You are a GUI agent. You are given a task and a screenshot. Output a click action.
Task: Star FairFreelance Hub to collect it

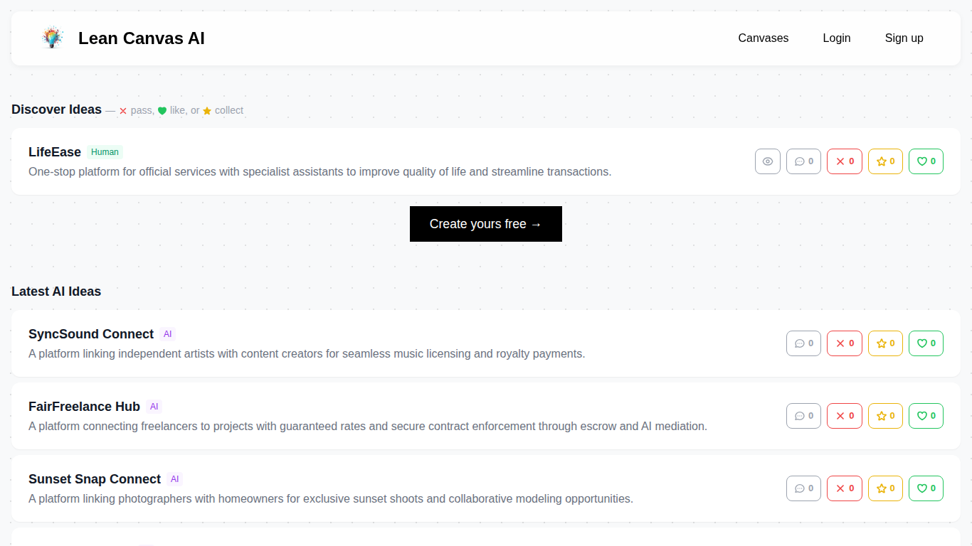tap(885, 416)
